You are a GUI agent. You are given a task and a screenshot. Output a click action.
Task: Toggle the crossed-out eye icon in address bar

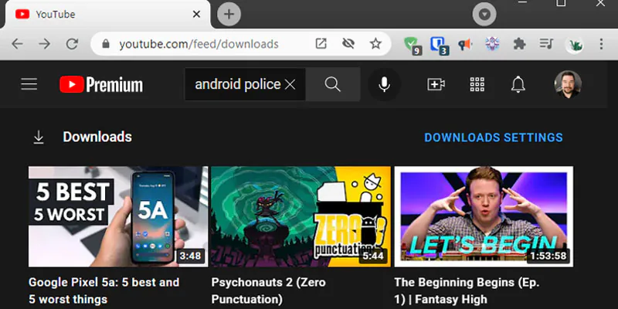348,44
